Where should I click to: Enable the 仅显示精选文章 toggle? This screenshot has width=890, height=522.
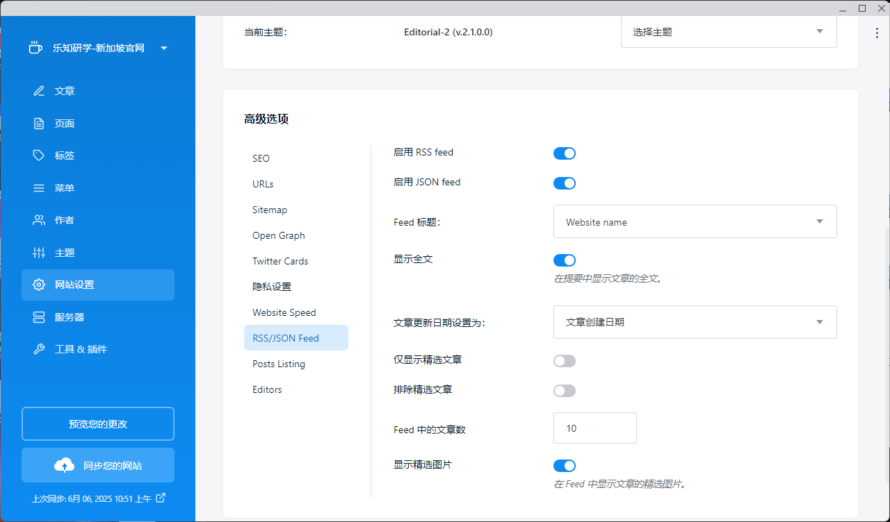pyautogui.click(x=564, y=361)
